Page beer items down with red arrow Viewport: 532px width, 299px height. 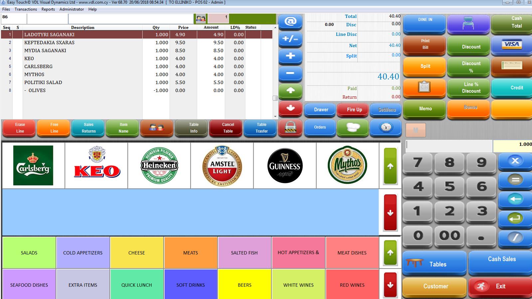coord(390,213)
